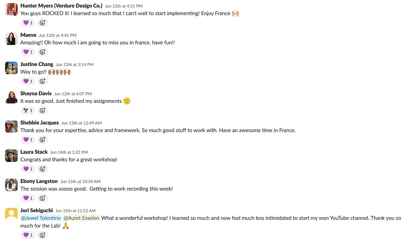This screenshot has height=242, width=407.
Task: Add reaction to Ebony Langston's message
Action: tap(42, 198)
